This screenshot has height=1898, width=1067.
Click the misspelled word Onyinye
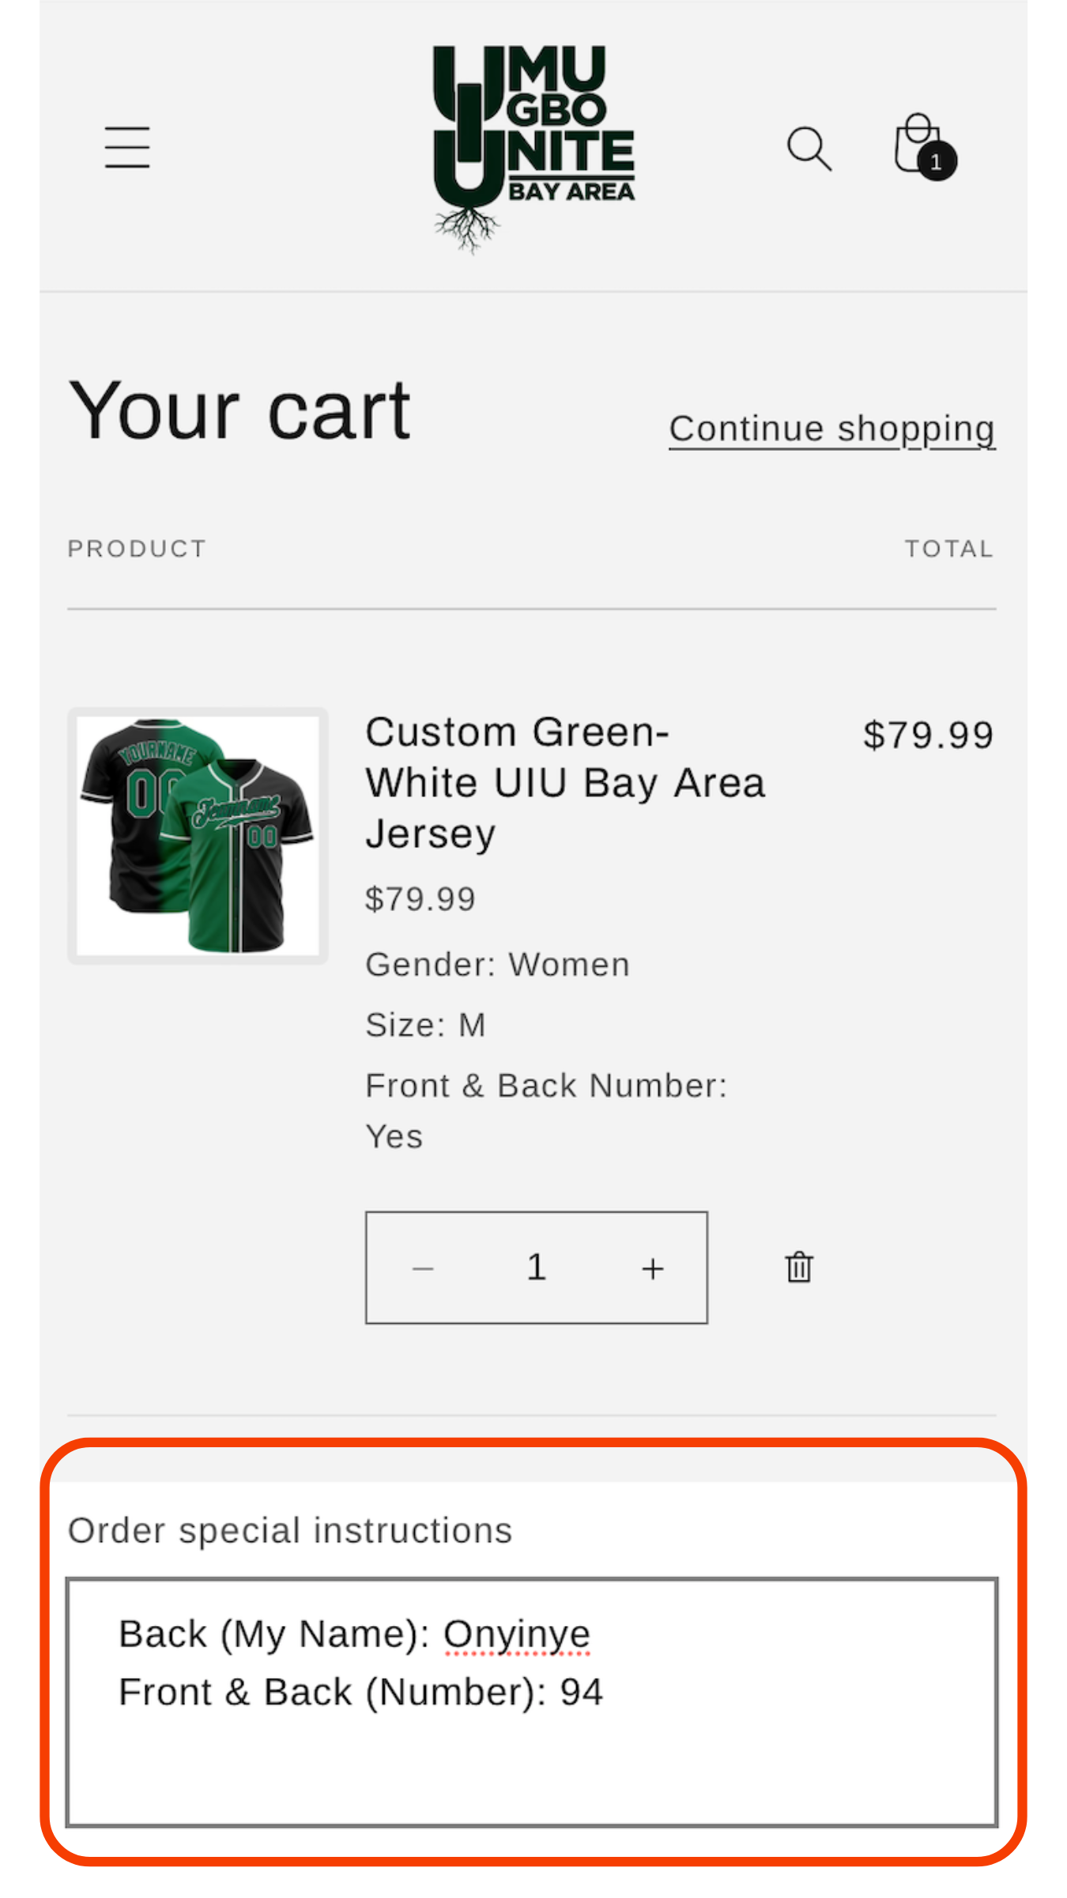516,1634
